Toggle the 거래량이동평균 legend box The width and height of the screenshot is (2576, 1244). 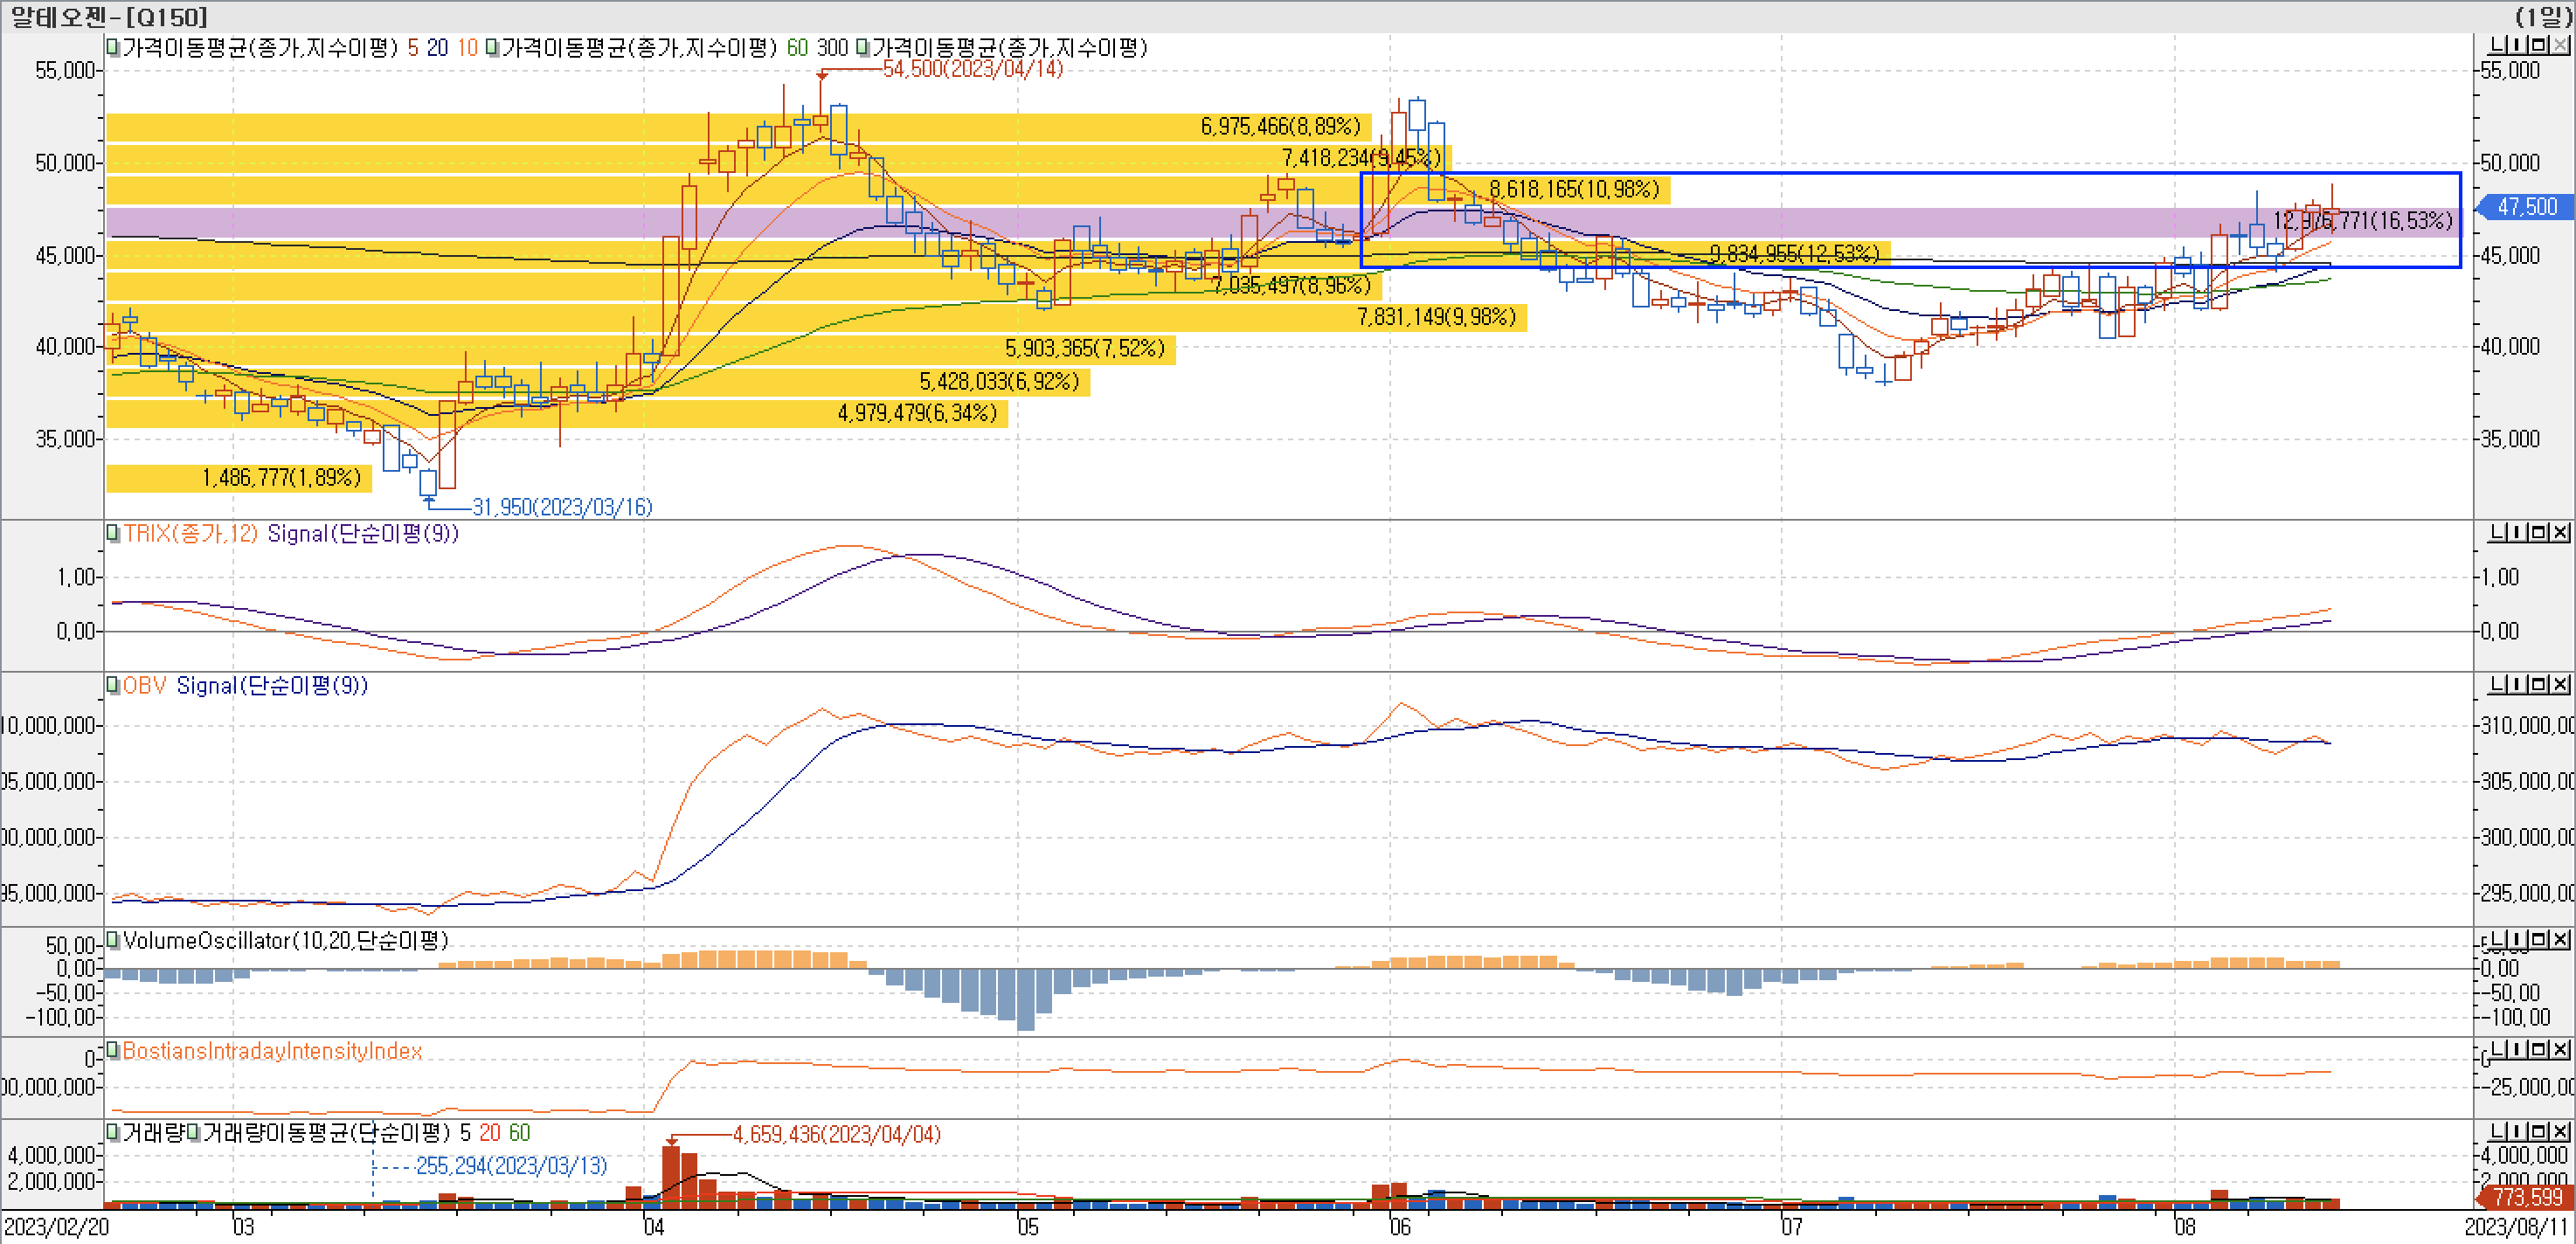(x=194, y=1132)
